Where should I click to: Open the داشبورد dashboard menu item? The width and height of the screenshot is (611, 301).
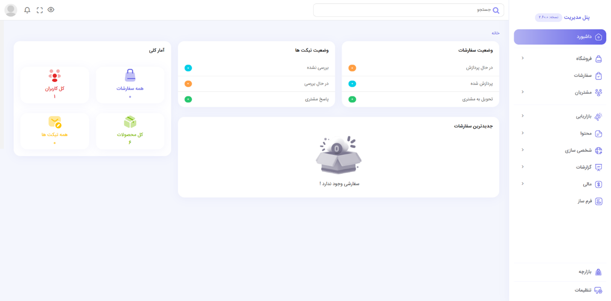tap(560, 37)
